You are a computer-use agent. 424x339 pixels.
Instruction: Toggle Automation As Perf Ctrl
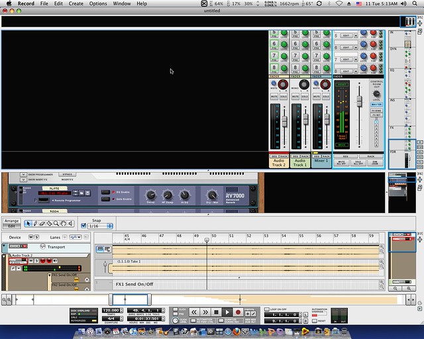(x=193, y=320)
